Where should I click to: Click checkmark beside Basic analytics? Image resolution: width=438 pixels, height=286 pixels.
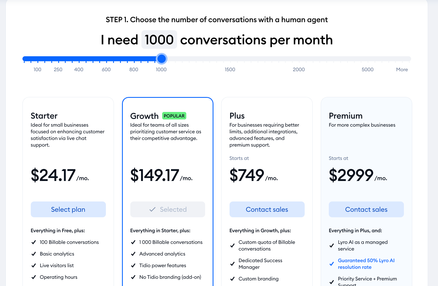pyautogui.click(x=34, y=254)
